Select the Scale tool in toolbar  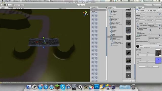tap(10, 5)
